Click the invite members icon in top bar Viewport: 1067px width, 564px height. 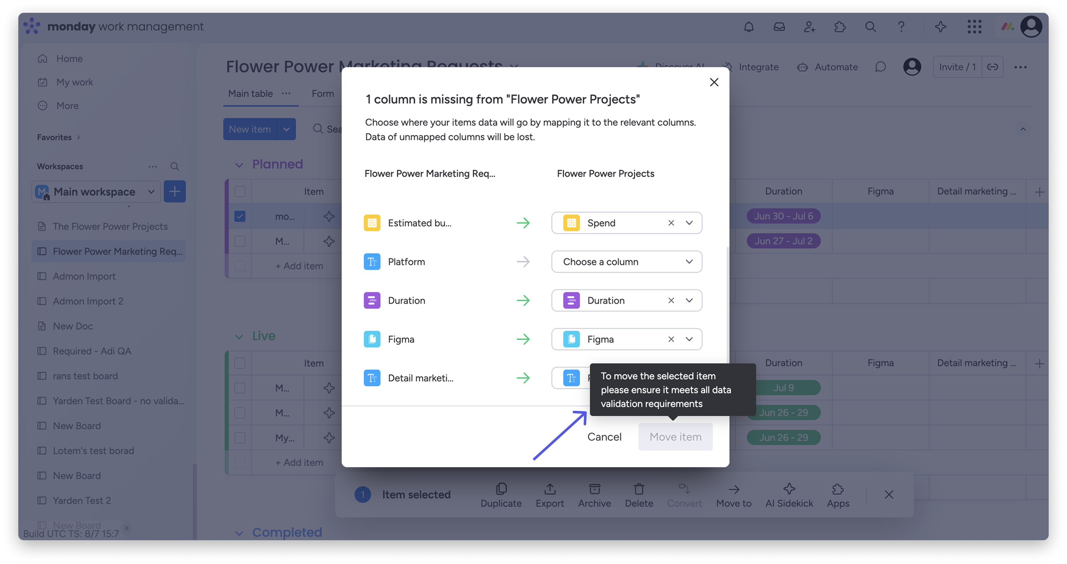click(x=809, y=27)
